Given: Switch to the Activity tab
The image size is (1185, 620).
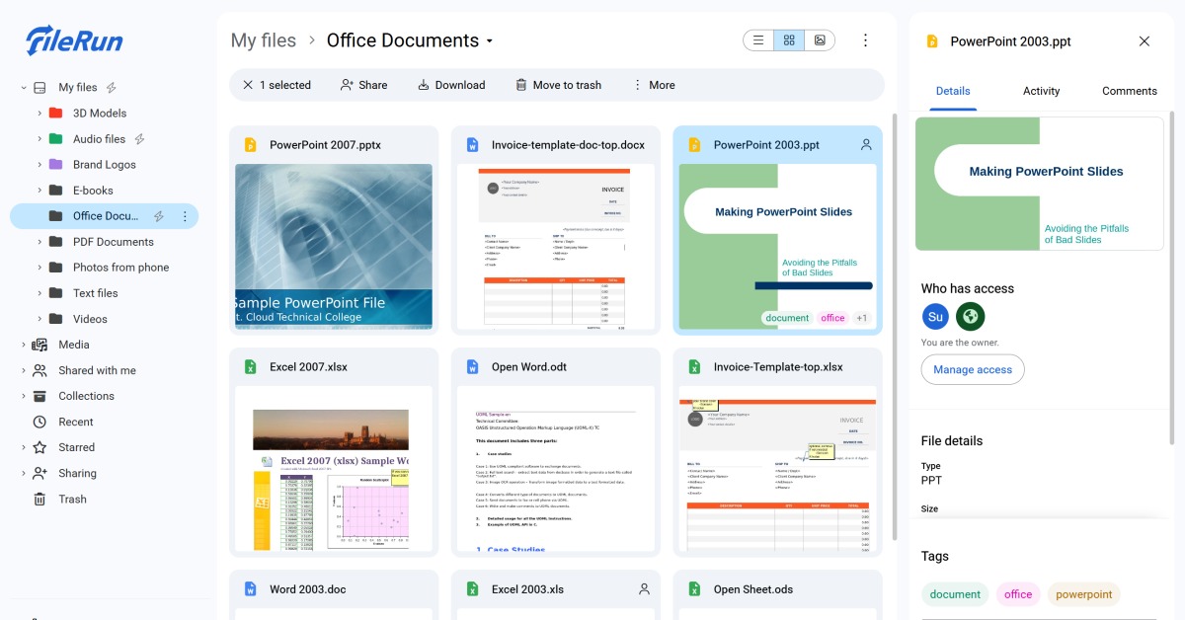Looking at the screenshot, I should (1041, 91).
